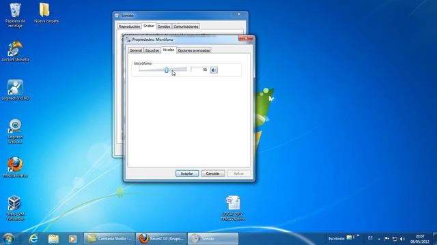
Task: Open the Opciones avanzadas tab
Action: pyautogui.click(x=194, y=50)
